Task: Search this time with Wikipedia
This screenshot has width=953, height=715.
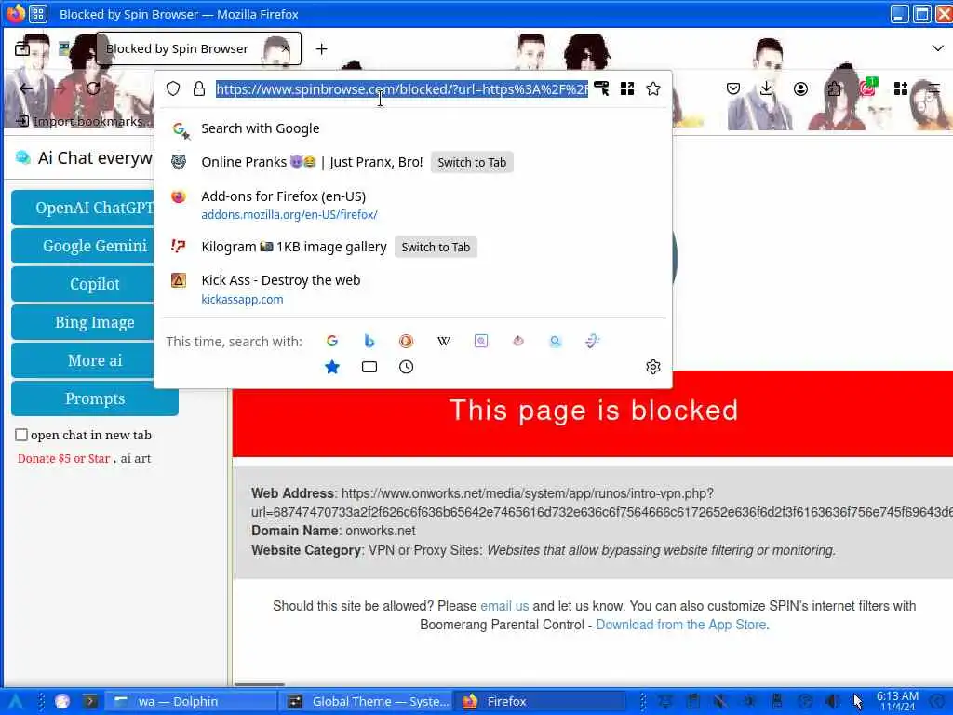Action: (444, 341)
